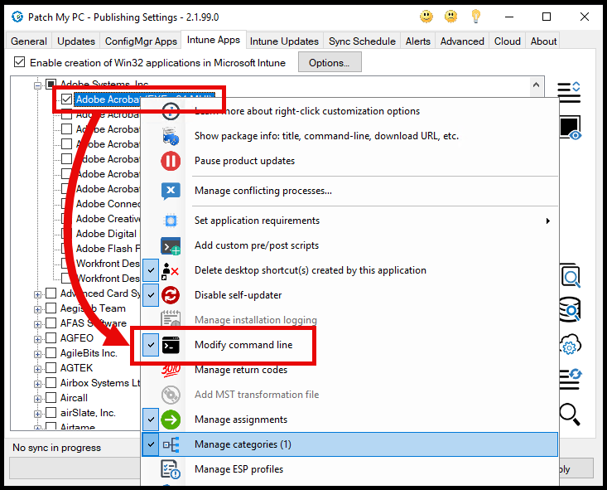Check the airSlate, Inc. checkbox

pos(51,412)
